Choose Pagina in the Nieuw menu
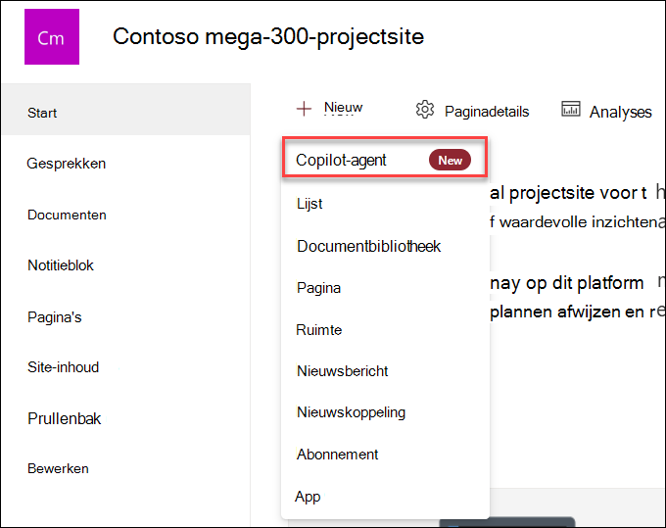Screen dimensions: 666x528 tap(318, 288)
